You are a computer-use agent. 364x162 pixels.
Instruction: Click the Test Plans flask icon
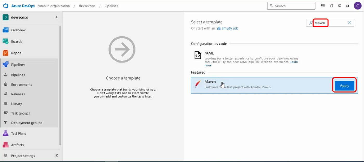(6, 133)
